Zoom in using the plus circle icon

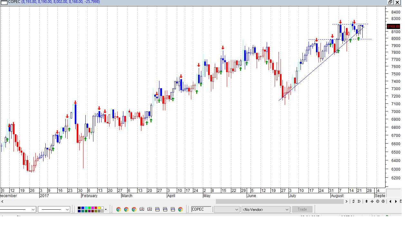click(x=383, y=202)
